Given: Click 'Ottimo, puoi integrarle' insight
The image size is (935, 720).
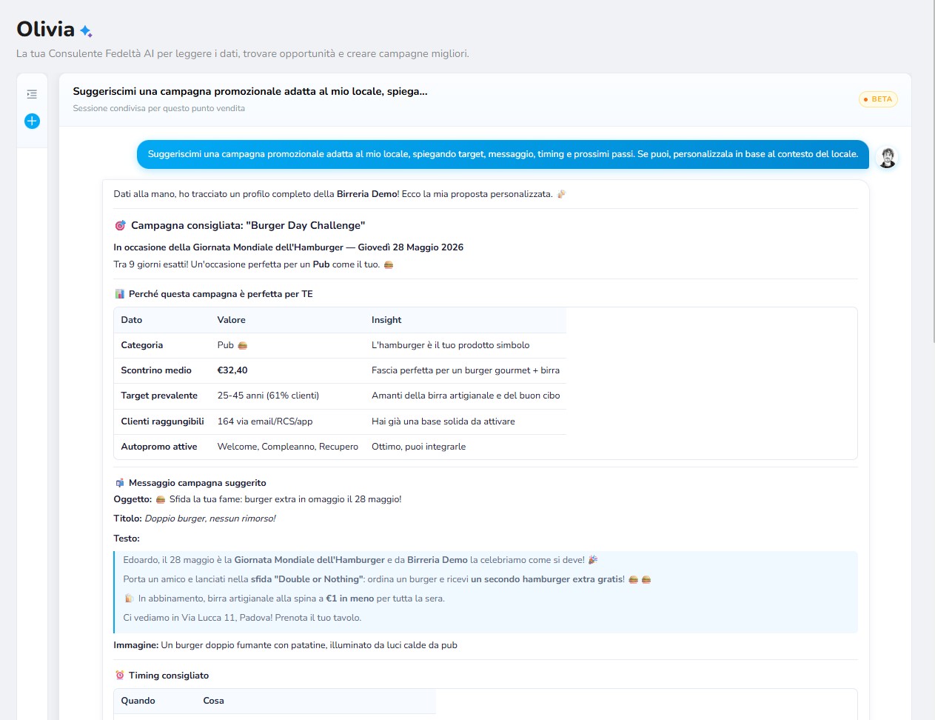Looking at the screenshot, I should (x=419, y=447).
